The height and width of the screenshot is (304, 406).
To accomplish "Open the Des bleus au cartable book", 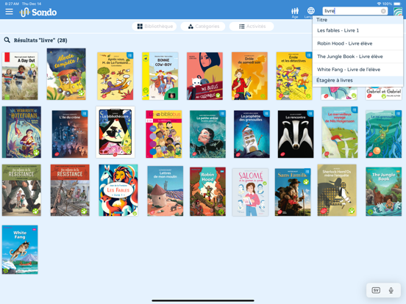I will 204,76.
